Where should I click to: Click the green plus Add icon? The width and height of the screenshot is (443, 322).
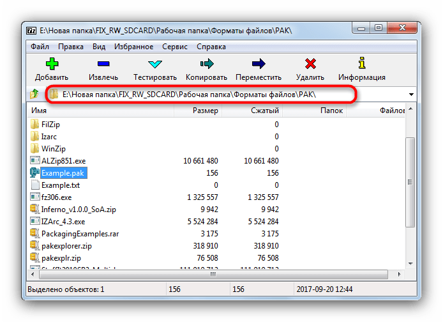(x=52, y=63)
